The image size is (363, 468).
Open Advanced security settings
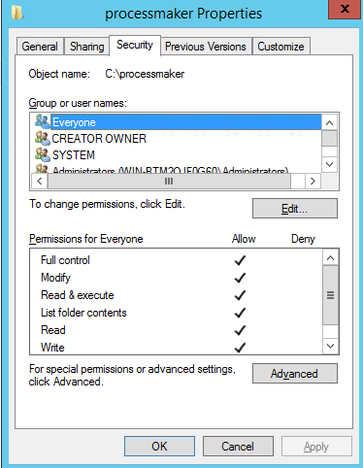tap(295, 374)
